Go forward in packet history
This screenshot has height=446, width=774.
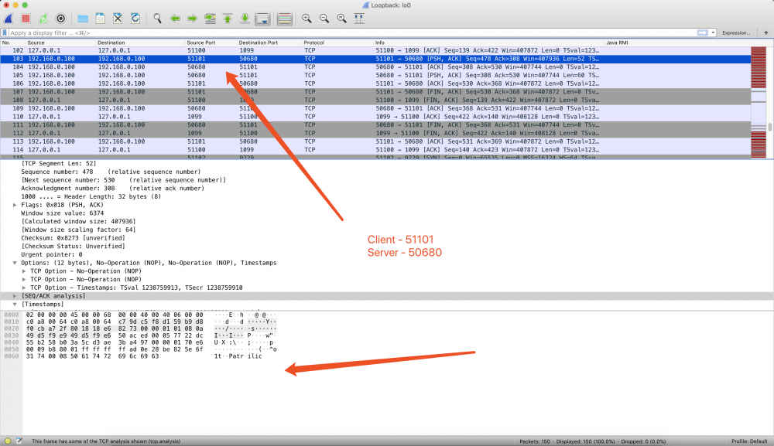coord(193,19)
